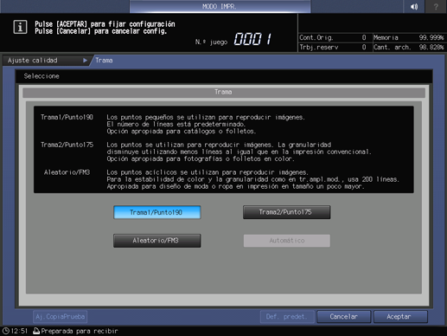Click the 12:51 time display
The image size is (447, 336).
click(x=19, y=331)
